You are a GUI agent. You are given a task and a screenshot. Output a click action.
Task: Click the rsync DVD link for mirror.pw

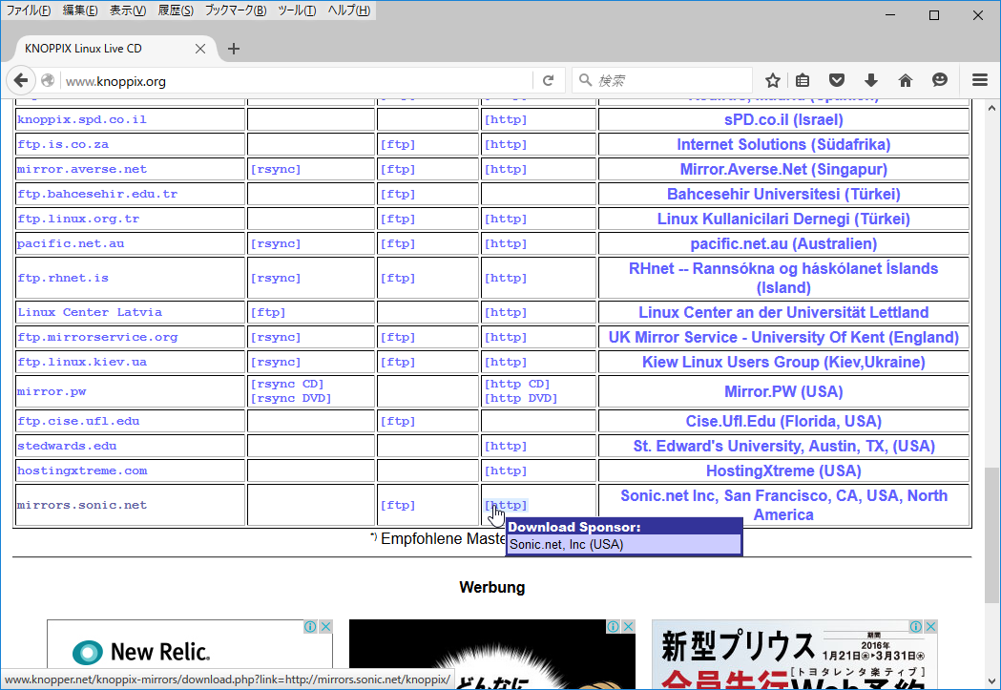pos(290,398)
